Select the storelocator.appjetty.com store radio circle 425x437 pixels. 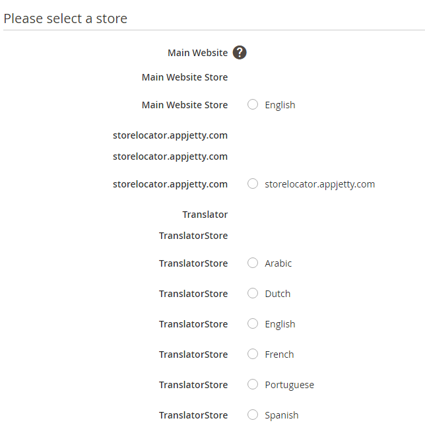click(253, 184)
